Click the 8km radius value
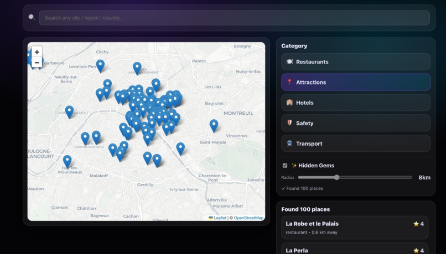The height and width of the screenshot is (254, 446). [x=424, y=178]
